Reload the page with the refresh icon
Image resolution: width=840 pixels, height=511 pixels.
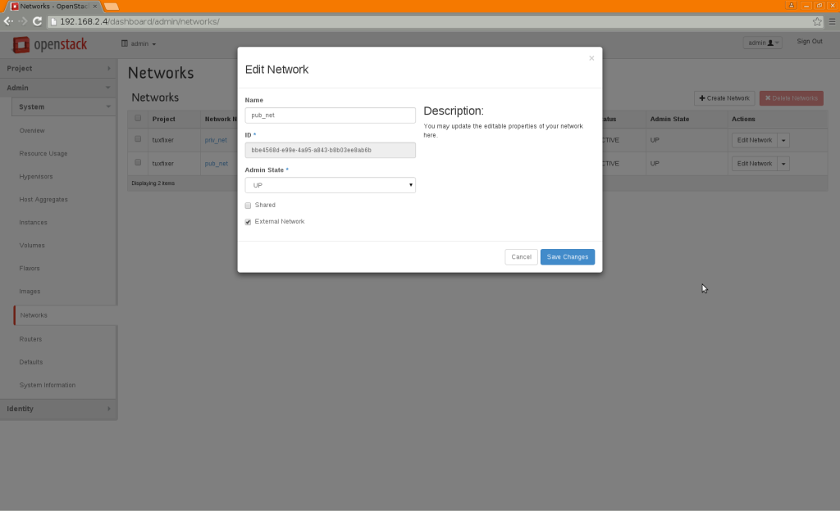tap(36, 21)
